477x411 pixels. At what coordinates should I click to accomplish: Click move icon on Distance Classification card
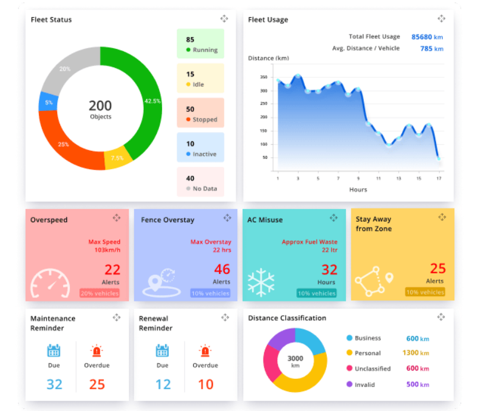click(441, 317)
